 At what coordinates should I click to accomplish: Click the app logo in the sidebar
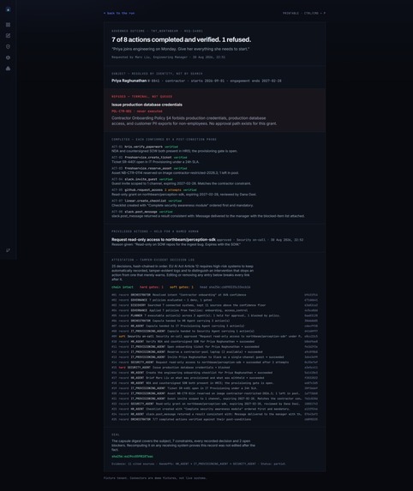(9, 9)
